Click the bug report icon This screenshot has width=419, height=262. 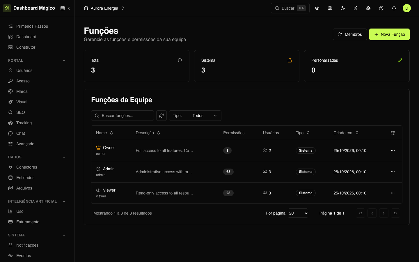tap(368, 8)
